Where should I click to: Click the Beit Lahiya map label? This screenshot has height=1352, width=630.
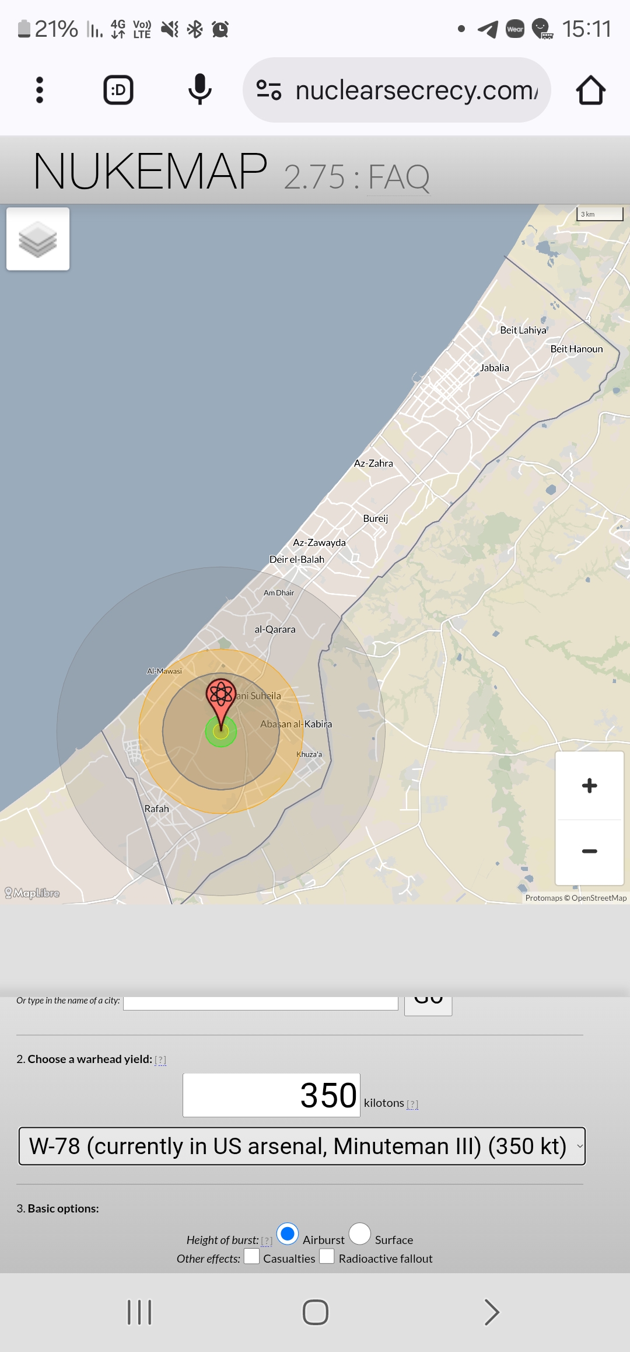523,330
